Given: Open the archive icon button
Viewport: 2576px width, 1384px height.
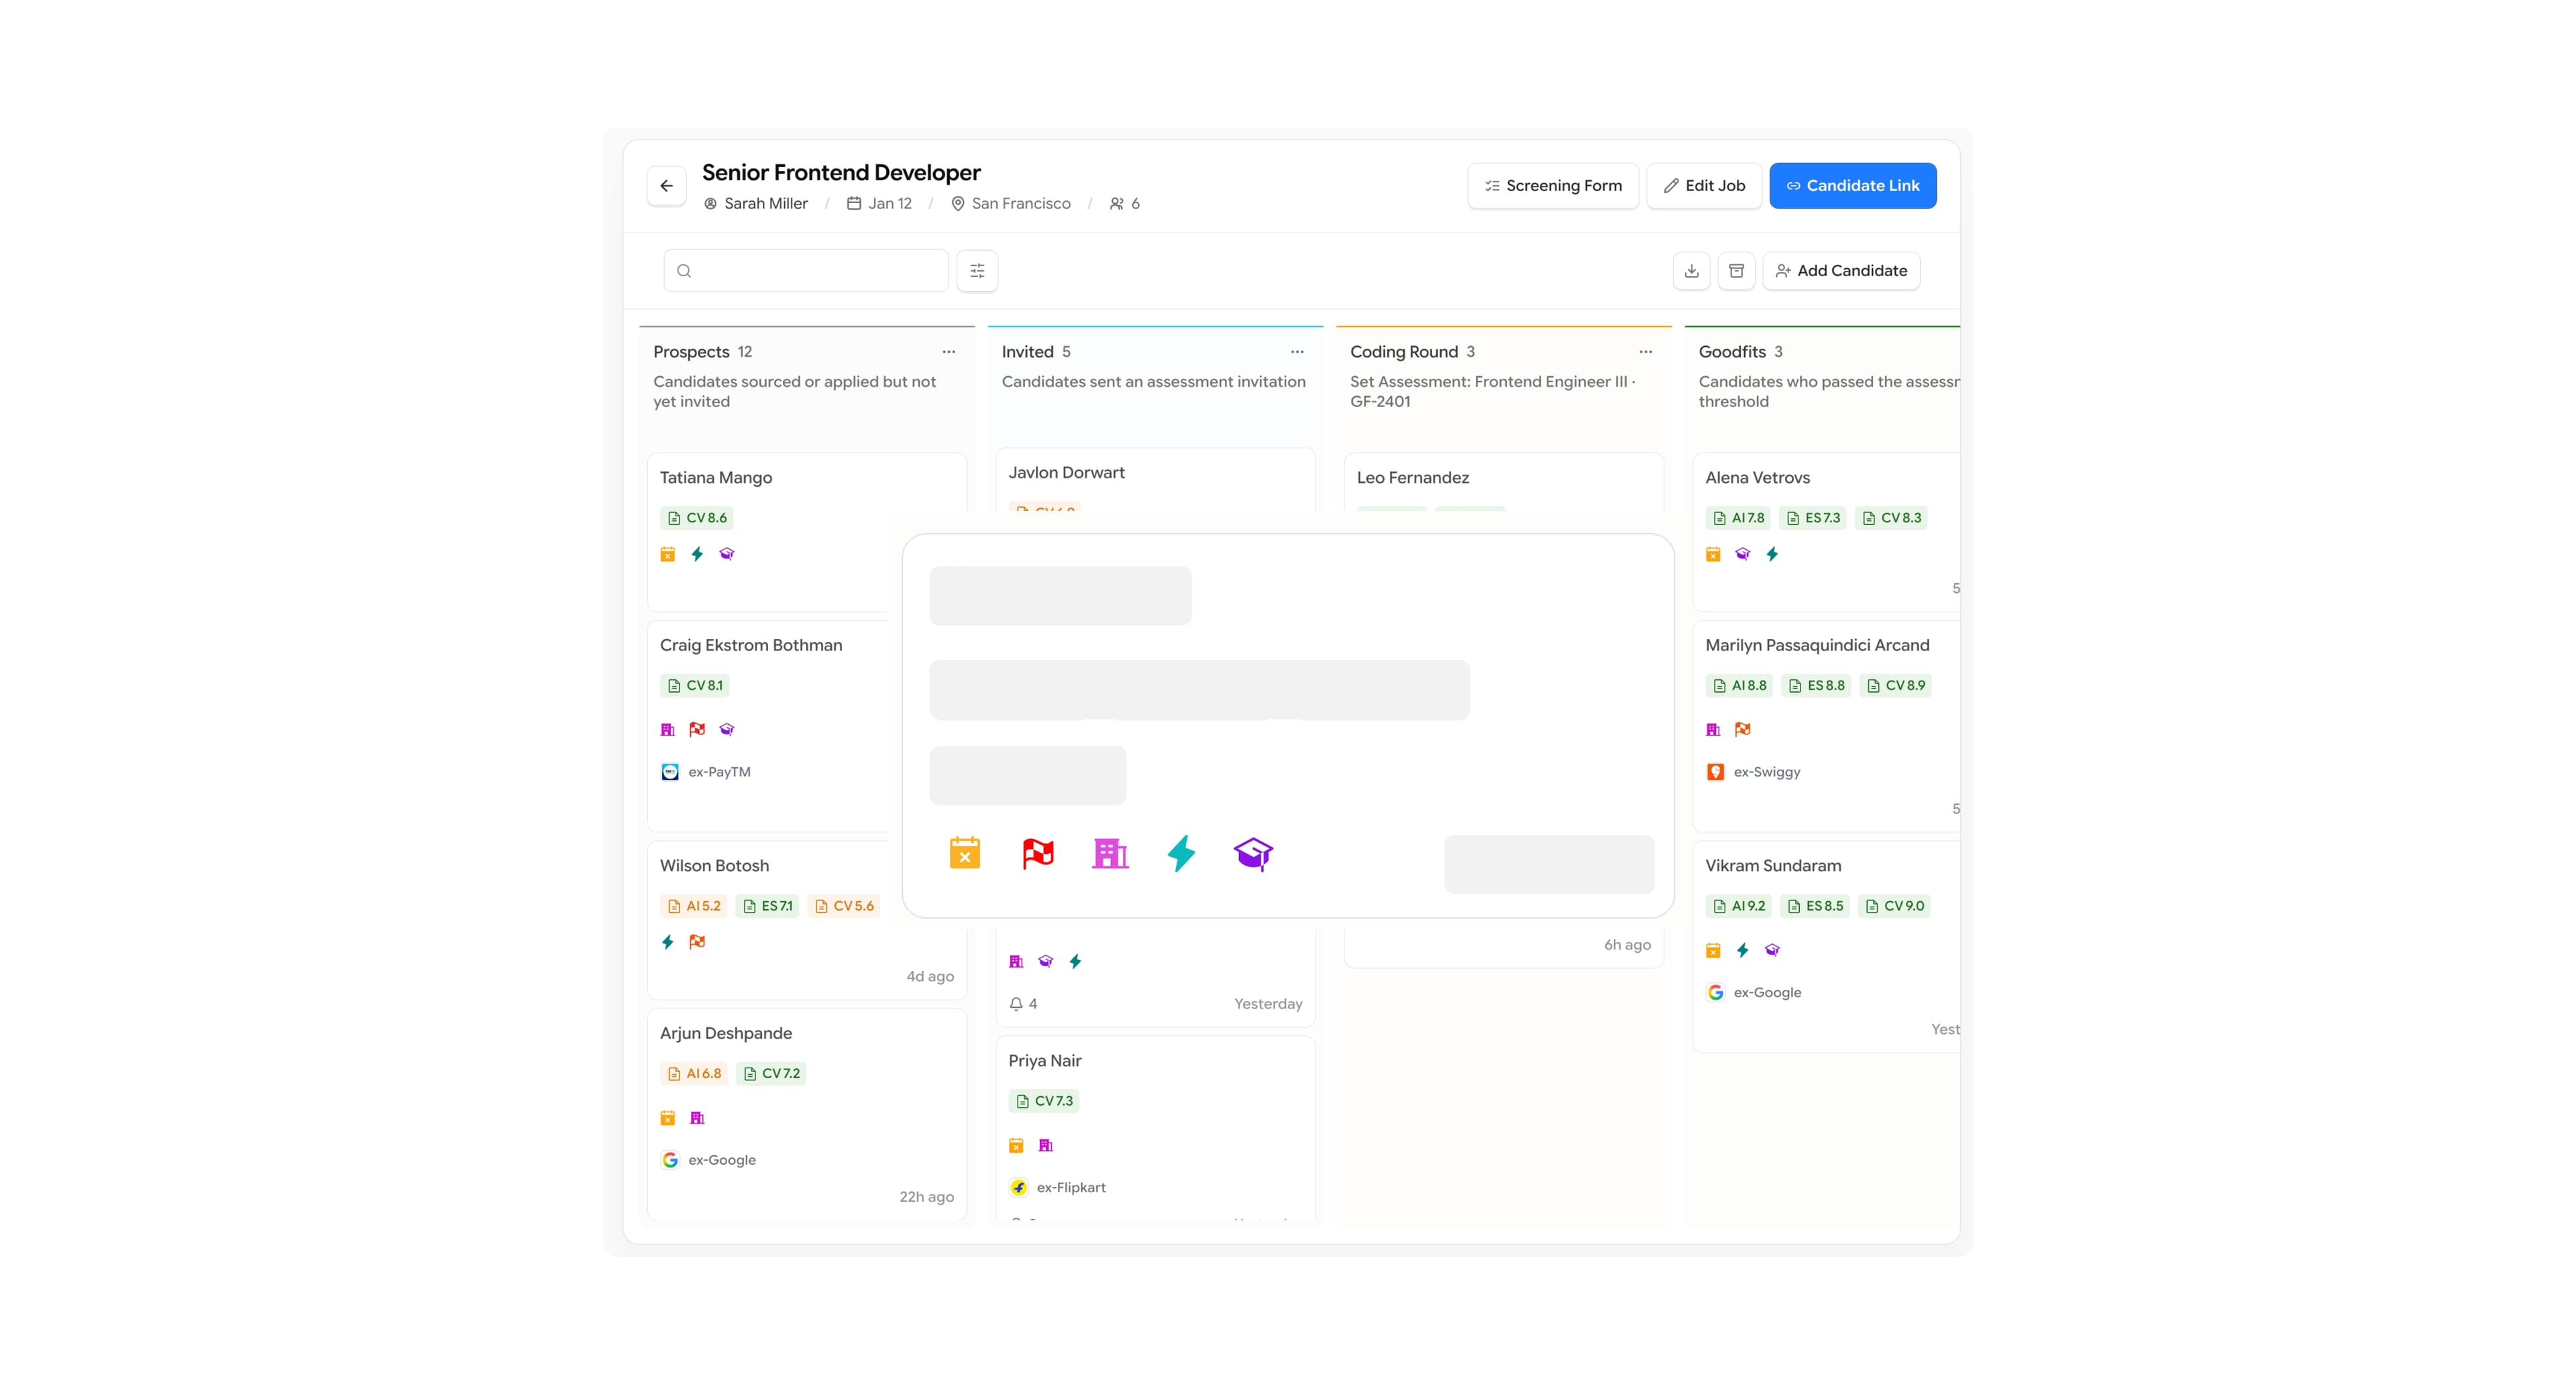Looking at the screenshot, I should pyautogui.click(x=1736, y=271).
